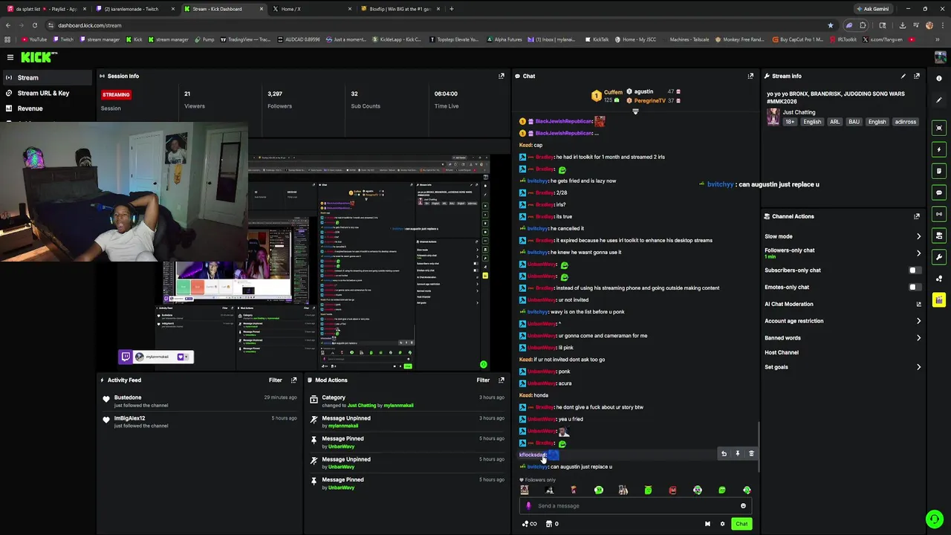This screenshot has height=535, width=951.
Task: Pin the kflocksdad chat message
Action: (x=738, y=453)
